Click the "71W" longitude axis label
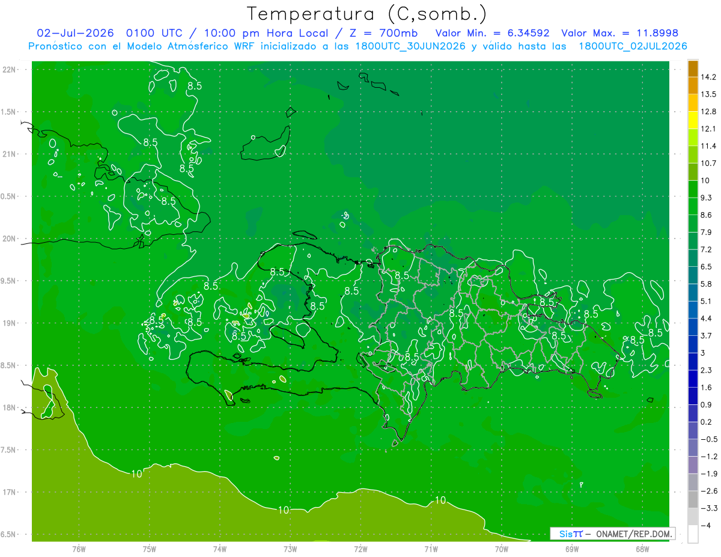 pos(431,549)
